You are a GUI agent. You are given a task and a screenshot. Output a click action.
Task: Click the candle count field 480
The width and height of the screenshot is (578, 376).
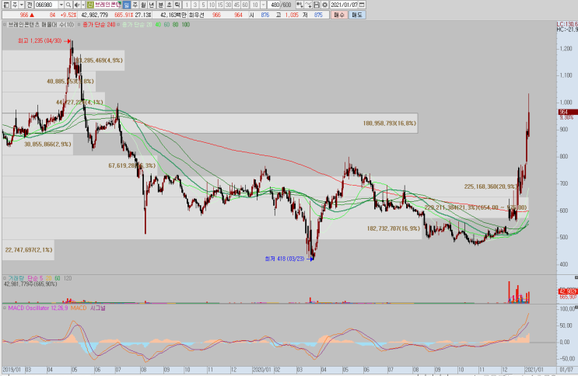[x=275, y=5]
